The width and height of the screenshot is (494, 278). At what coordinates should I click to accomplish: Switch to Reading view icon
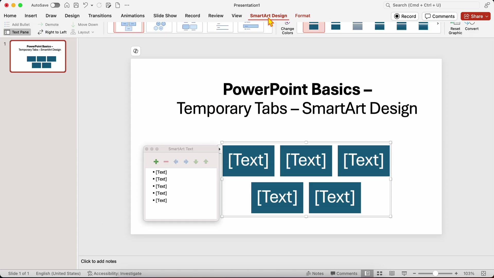pyautogui.click(x=392, y=273)
